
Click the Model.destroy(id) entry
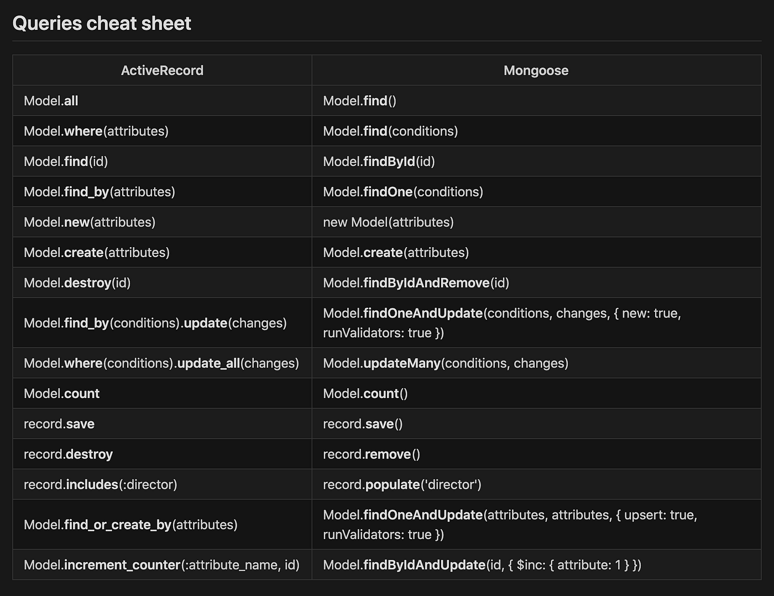tap(77, 283)
